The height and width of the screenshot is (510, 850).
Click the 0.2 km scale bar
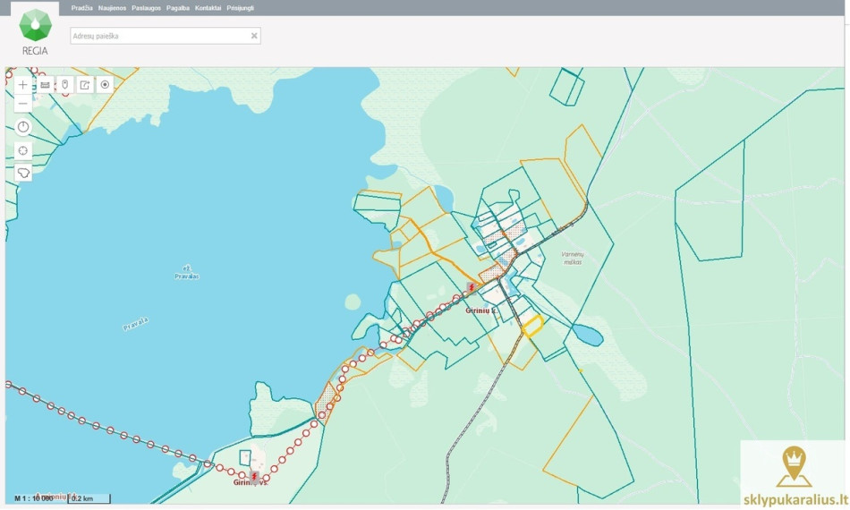click(89, 498)
